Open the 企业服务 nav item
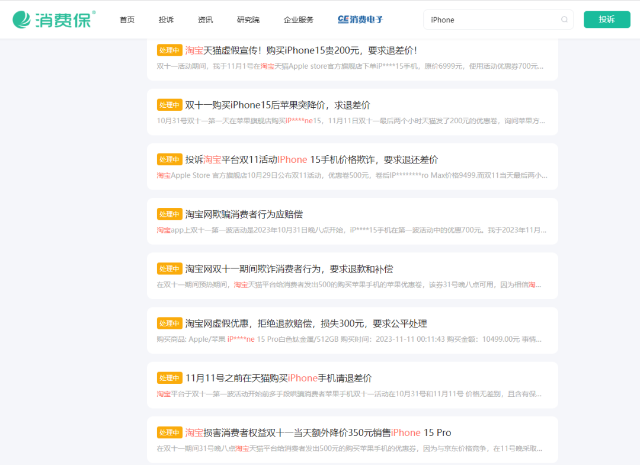Screen dimensions: 640x465 click(298, 20)
